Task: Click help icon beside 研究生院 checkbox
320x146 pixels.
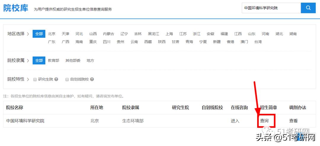Action: (x=56, y=79)
